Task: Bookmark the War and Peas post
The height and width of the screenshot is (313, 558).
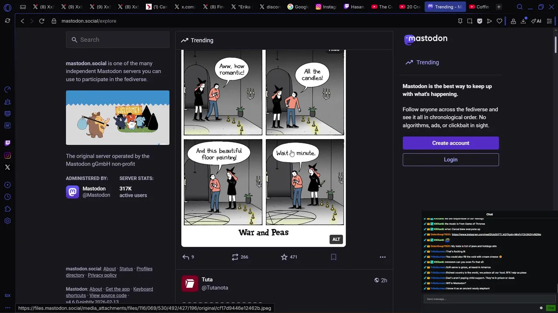Action: tap(333, 257)
